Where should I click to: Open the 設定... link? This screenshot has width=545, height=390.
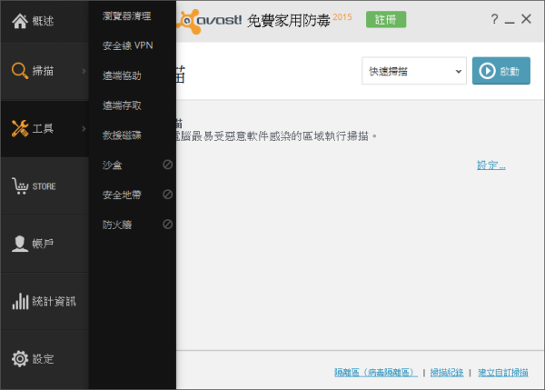coord(490,165)
